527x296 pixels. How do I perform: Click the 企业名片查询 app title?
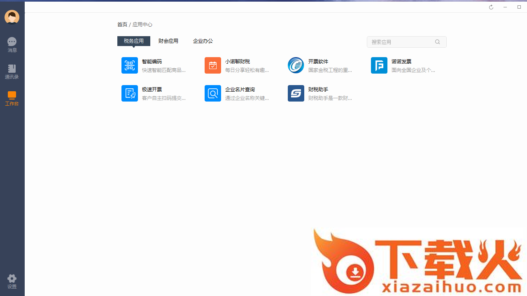[x=240, y=90]
